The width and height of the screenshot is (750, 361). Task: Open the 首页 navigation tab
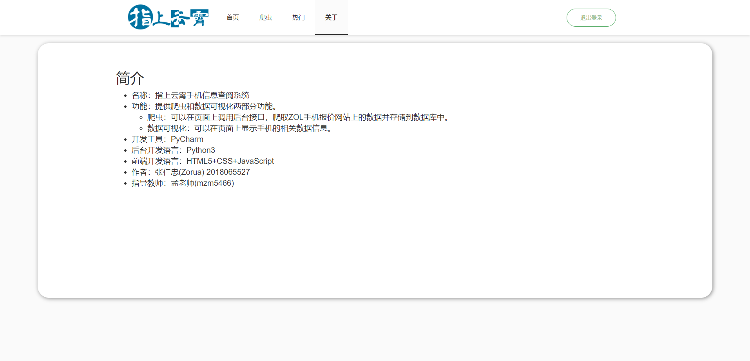click(233, 18)
